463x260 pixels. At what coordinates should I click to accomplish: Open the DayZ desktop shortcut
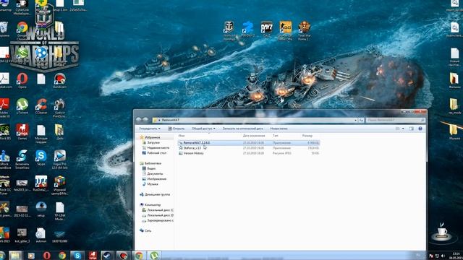coord(267,29)
